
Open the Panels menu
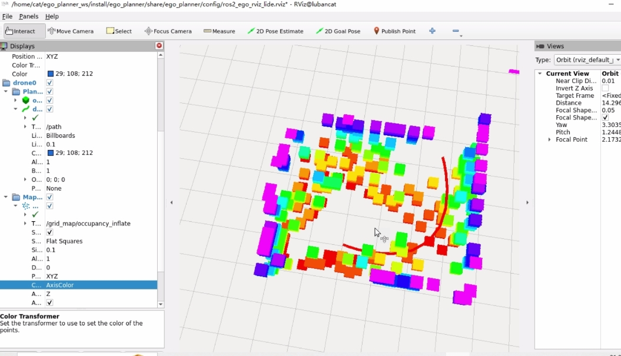[x=28, y=16]
